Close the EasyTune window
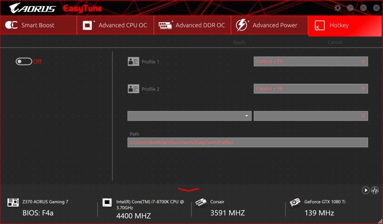The image size is (383, 224). [376, 8]
